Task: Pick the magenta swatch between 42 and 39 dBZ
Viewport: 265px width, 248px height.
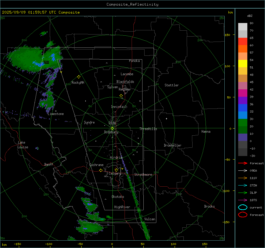Action: coord(243,93)
